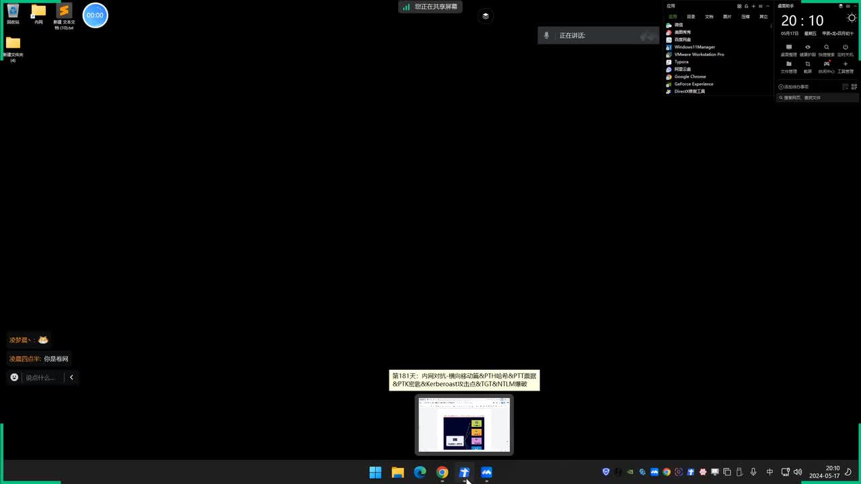Open the menu icon in 应用 panel header
This screenshot has width=861, height=484.
tap(761, 6)
